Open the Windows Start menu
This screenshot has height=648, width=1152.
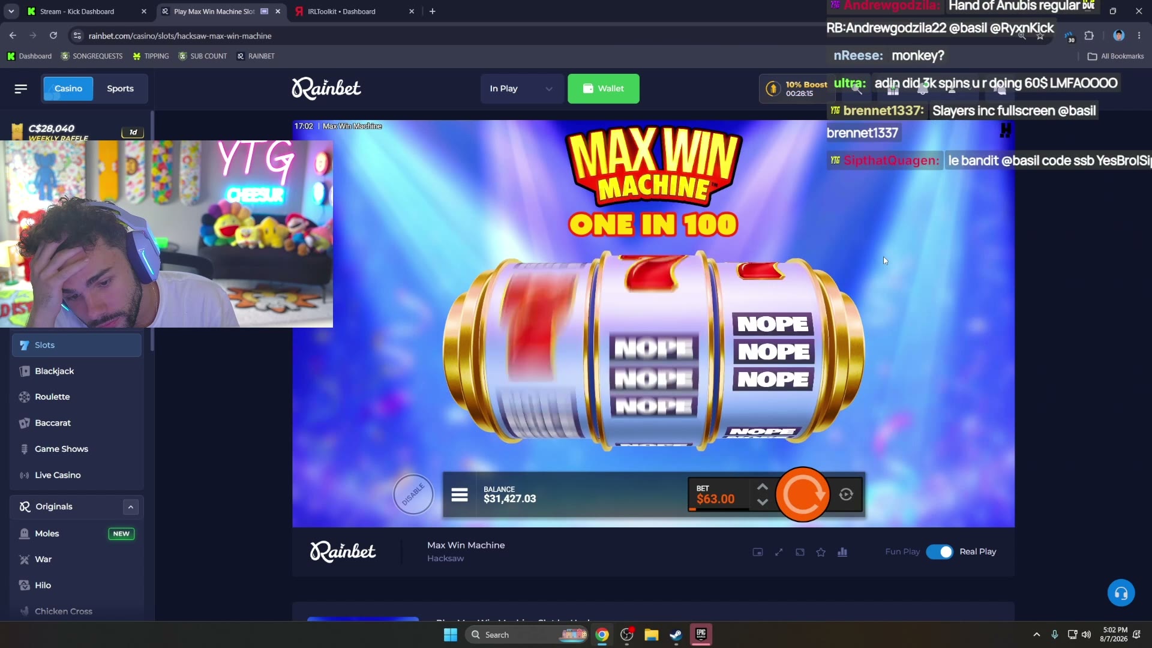coord(451,635)
